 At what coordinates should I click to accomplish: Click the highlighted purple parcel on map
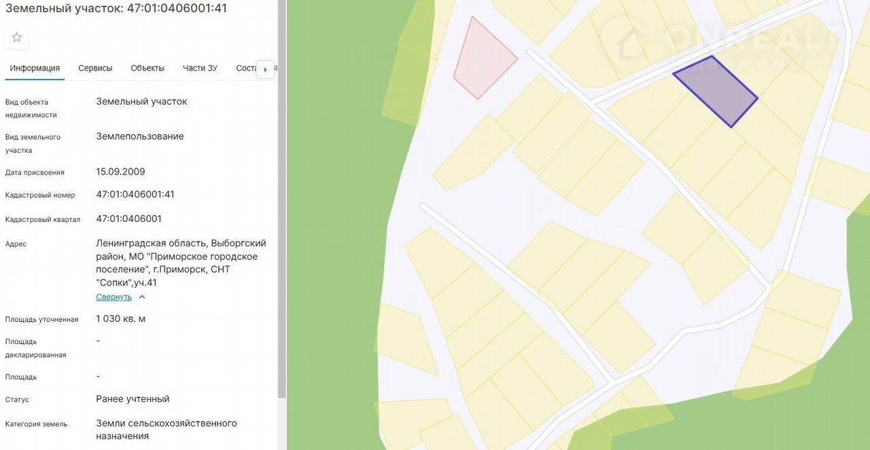click(716, 92)
